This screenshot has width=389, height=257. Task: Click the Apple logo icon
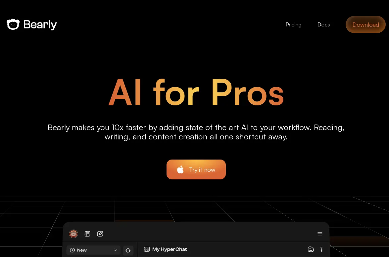coord(180,169)
